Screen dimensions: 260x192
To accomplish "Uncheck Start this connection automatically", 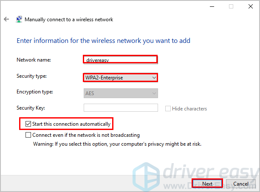I will (x=28, y=124).
